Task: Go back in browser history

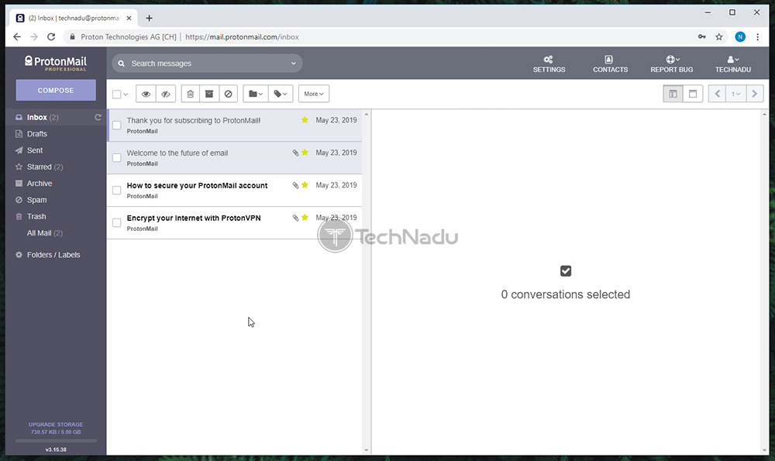Action: click(x=17, y=36)
